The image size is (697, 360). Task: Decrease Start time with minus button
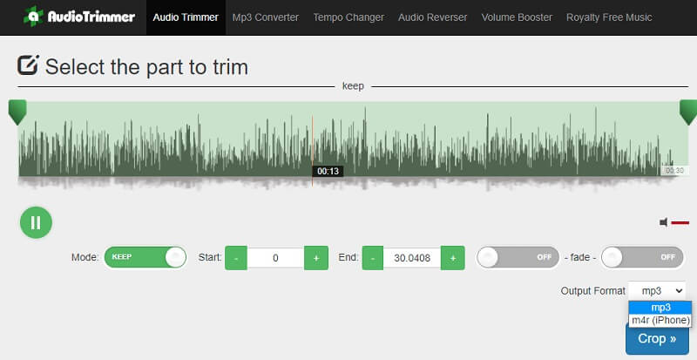[236, 257]
